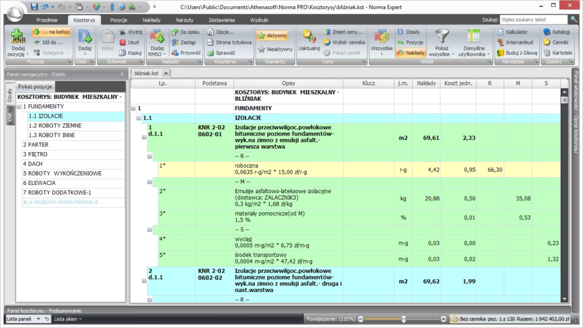Collapse the 1 FUNDAMENTY tree node

coord(19,106)
